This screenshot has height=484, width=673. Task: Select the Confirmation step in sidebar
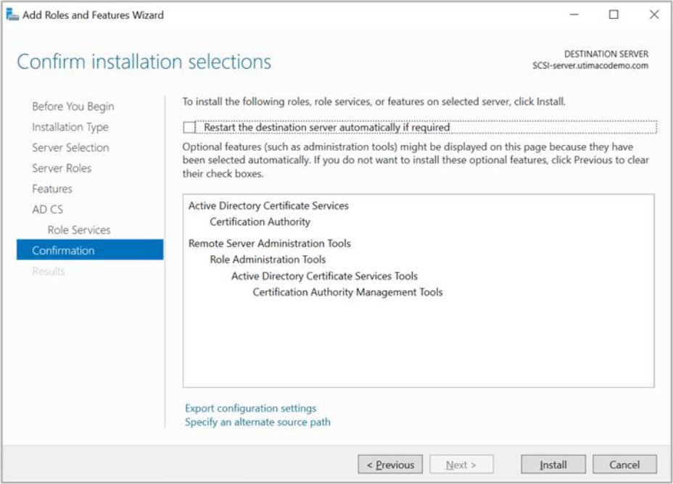pyautogui.click(x=63, y=251)
